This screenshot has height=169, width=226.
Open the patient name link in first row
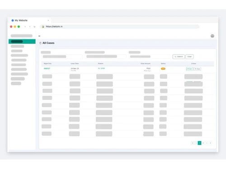coord(101,69)
